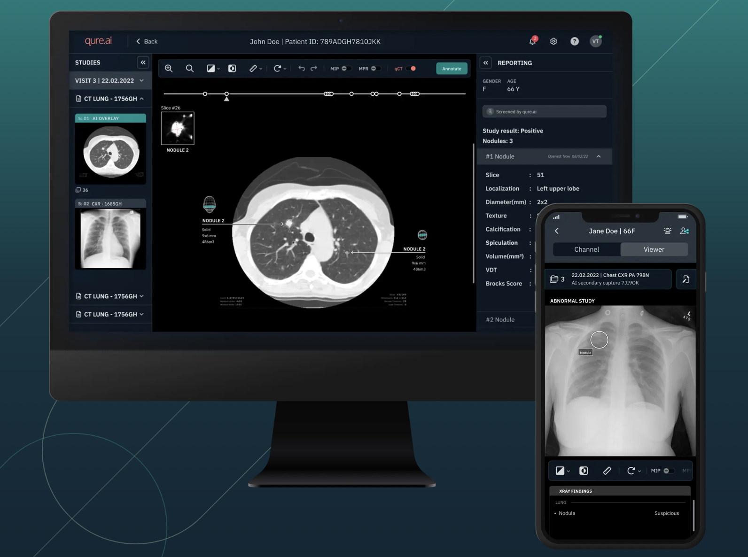Disable the qCT toggle

coord(411,69)
